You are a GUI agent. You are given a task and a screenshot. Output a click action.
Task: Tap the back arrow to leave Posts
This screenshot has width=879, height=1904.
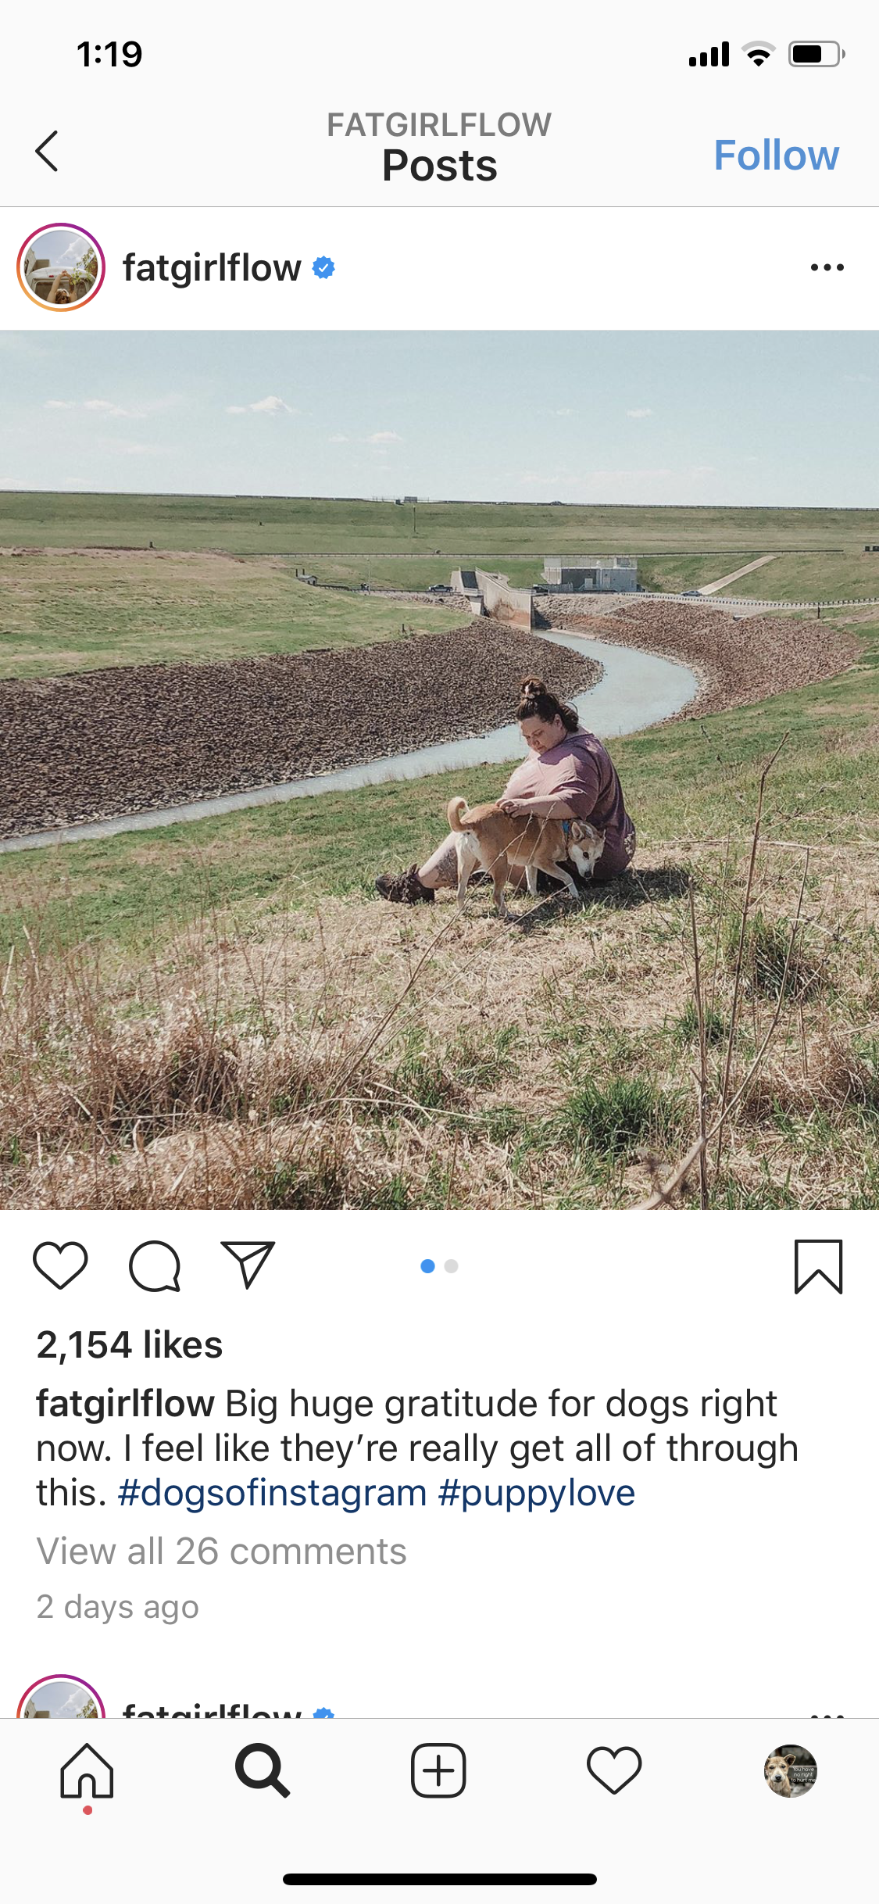coord(47,151)
